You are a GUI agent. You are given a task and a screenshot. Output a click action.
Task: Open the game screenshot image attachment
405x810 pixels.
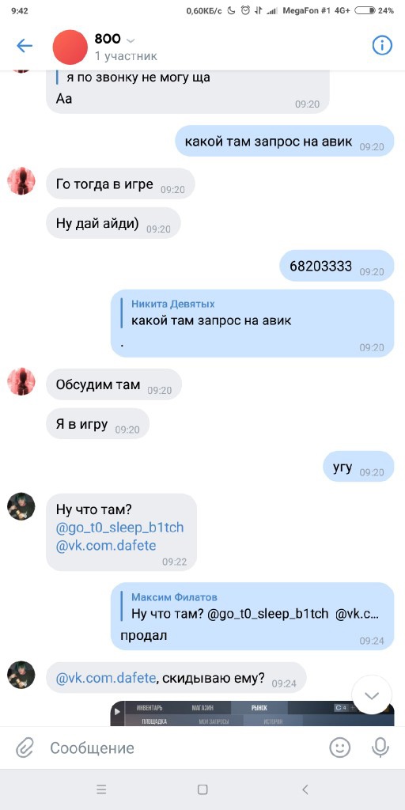click(252, 713)
